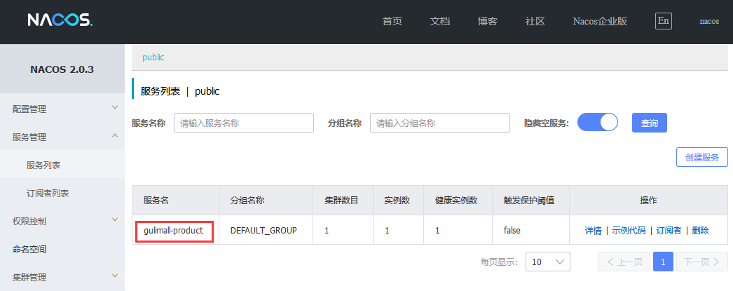Open 订阅者 for gulimall-product

pos(669,230)
